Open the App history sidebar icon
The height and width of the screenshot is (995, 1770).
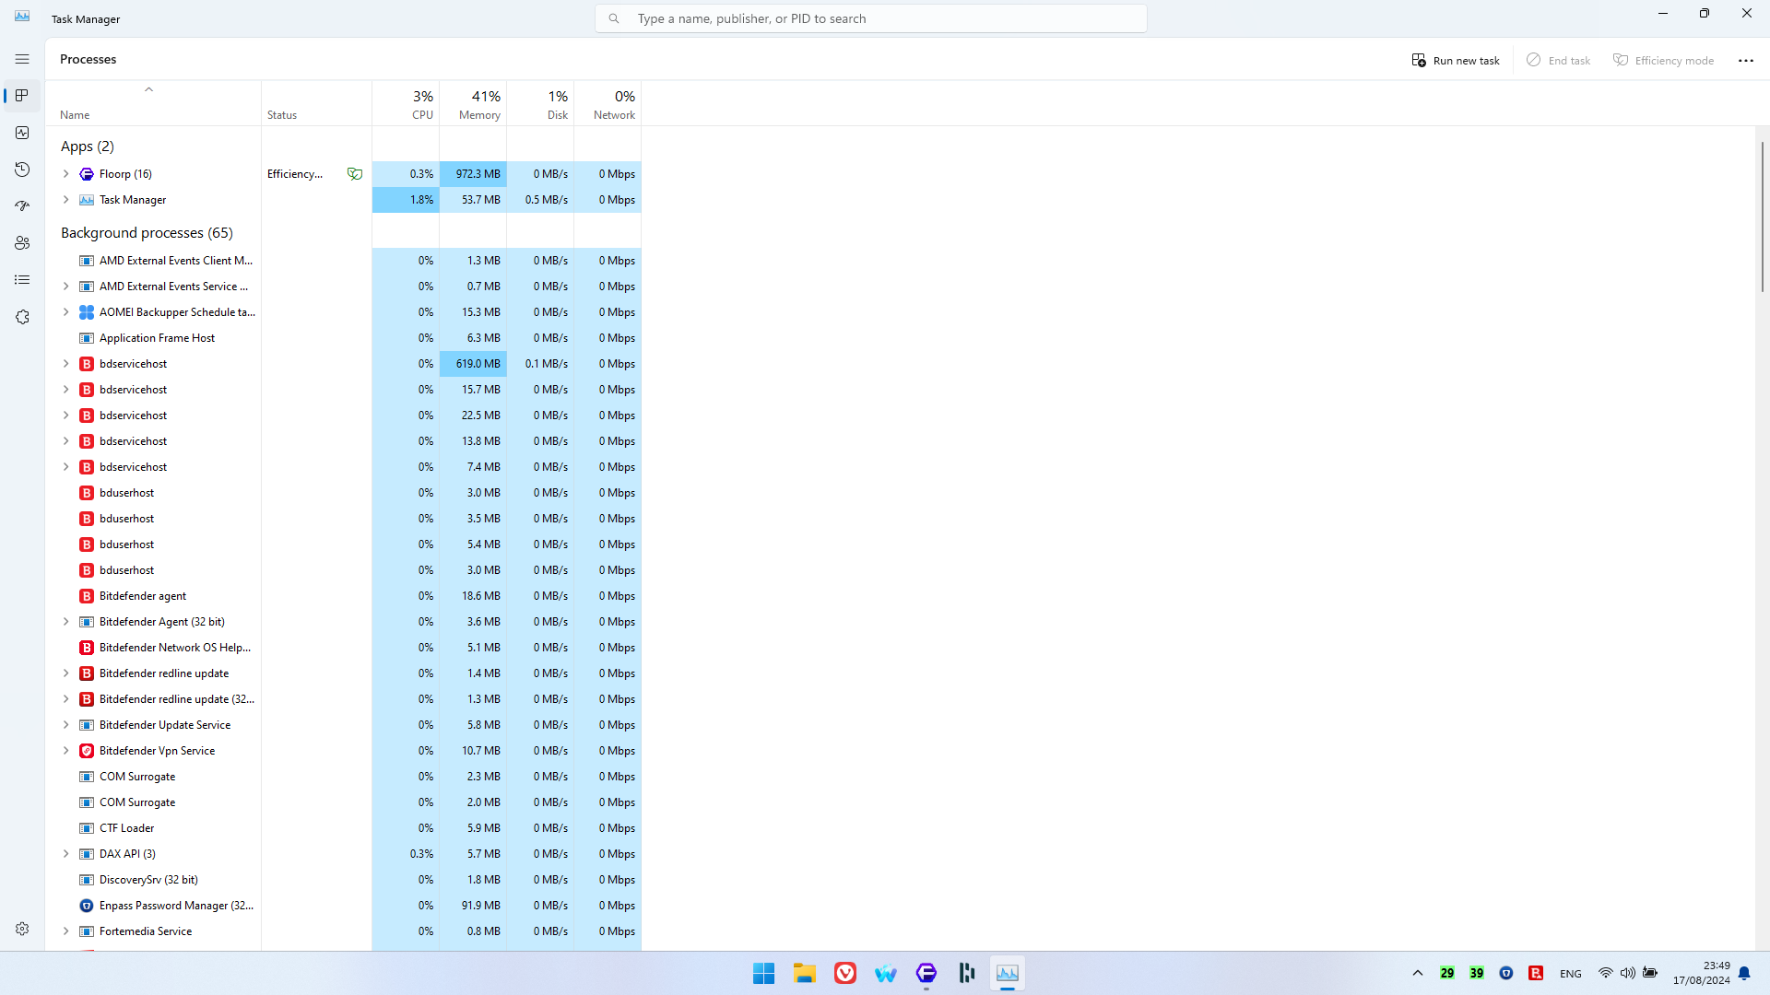22,170
